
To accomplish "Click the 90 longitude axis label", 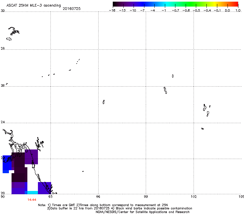I will pos(3,197).
